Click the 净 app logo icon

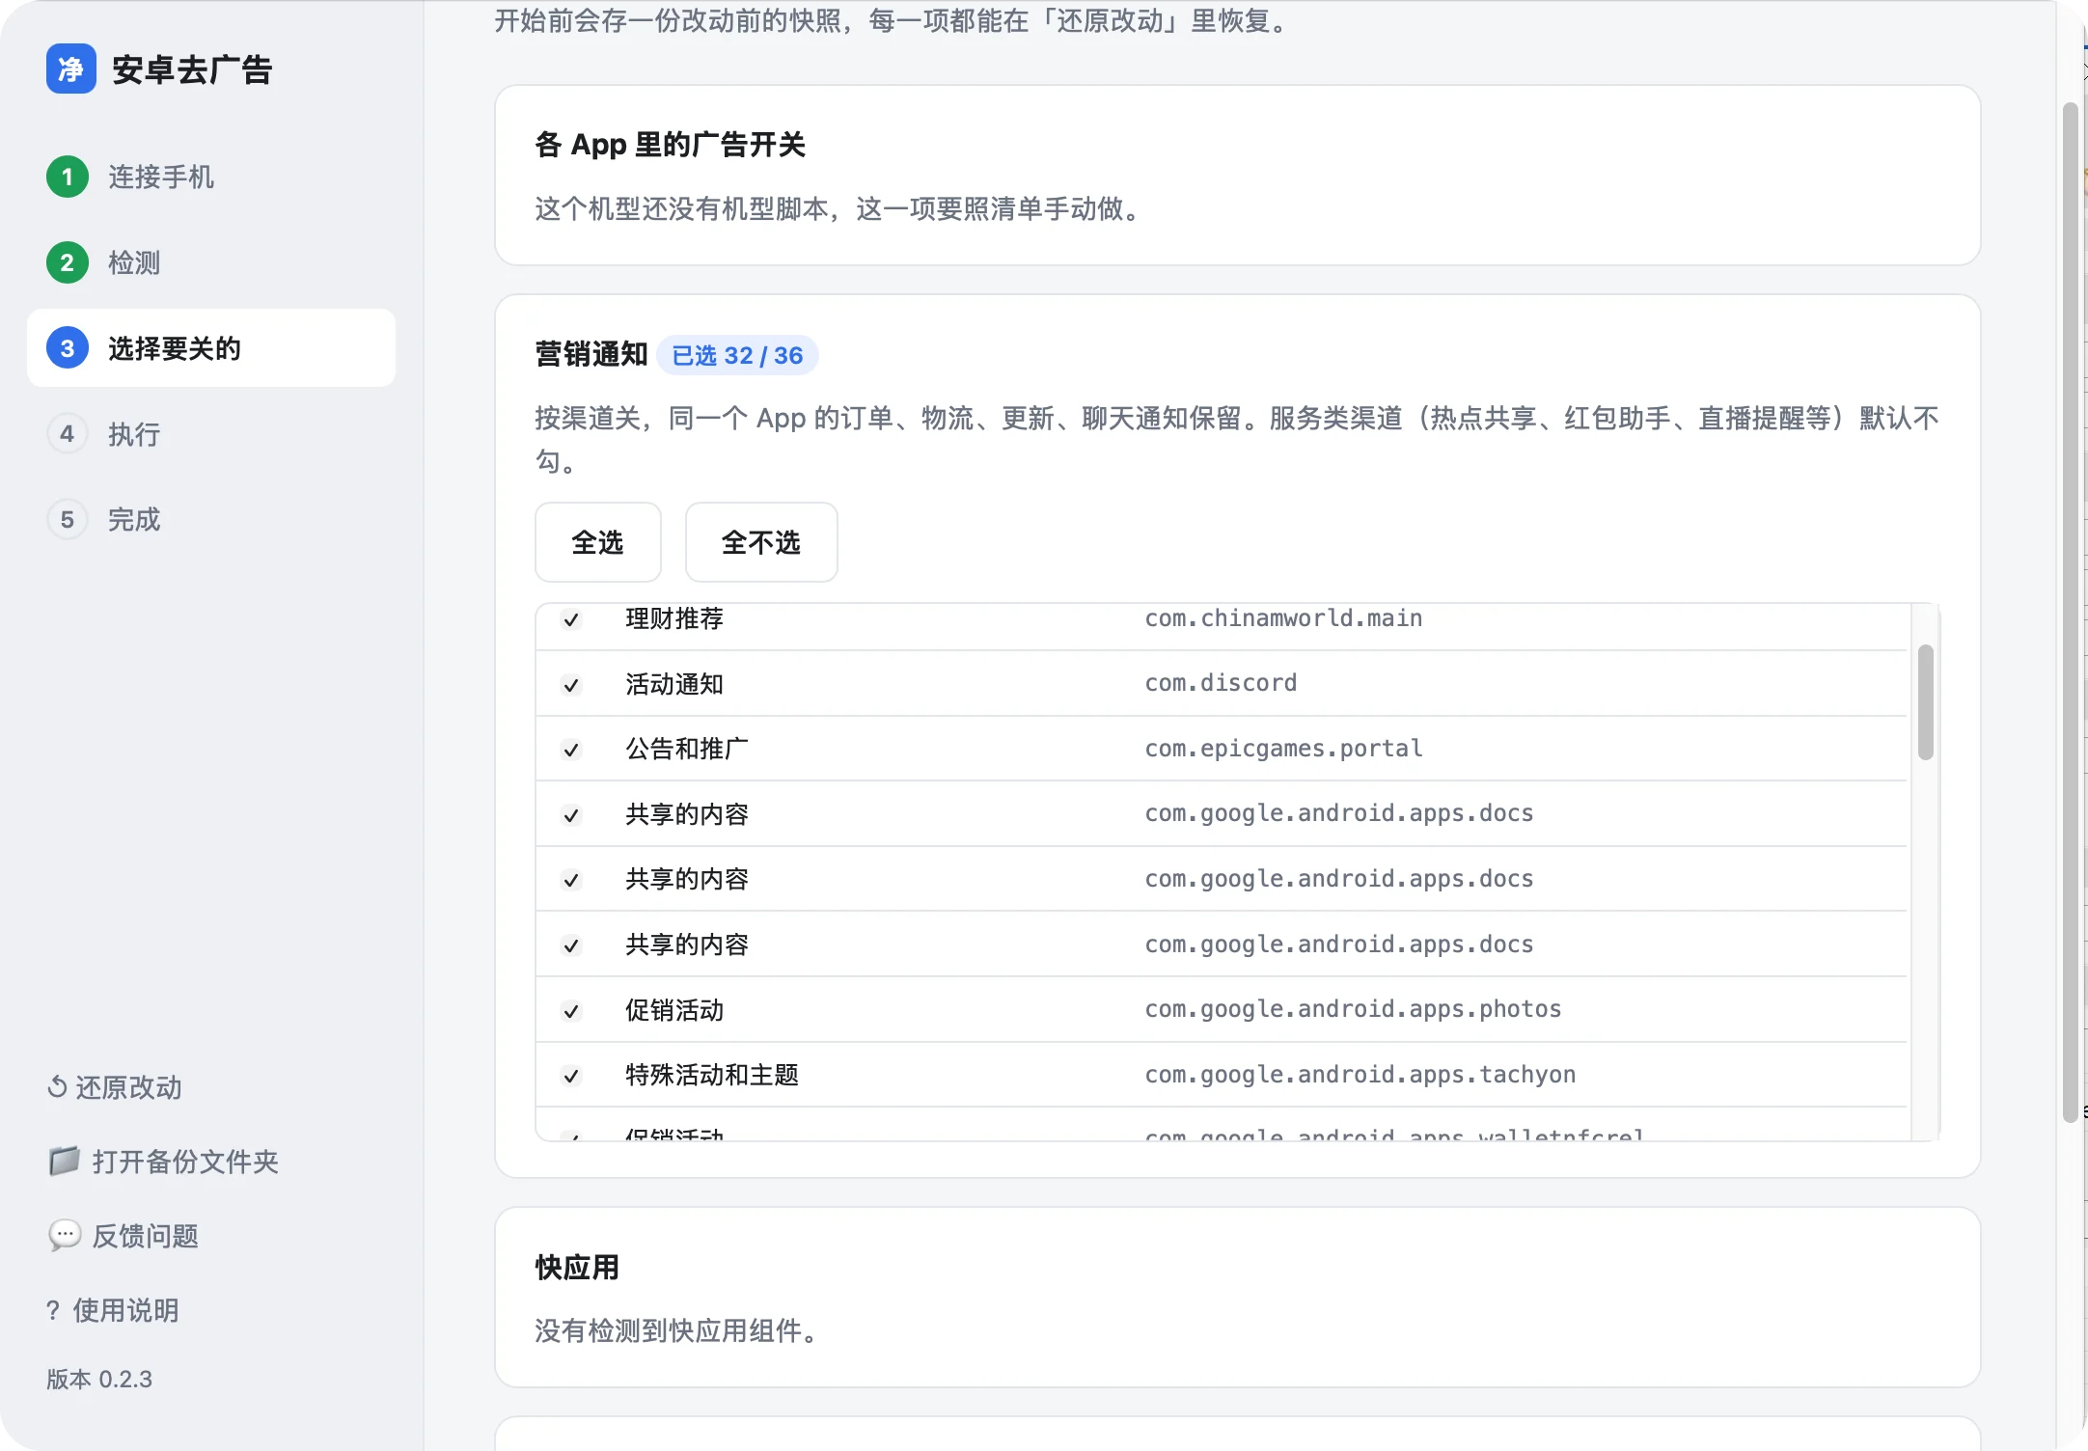pos(70,68)
